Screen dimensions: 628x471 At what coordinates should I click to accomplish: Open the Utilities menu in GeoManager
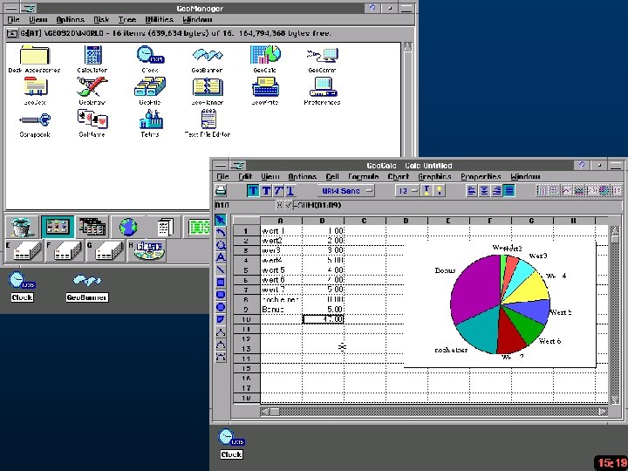click(x=159, y=19)
